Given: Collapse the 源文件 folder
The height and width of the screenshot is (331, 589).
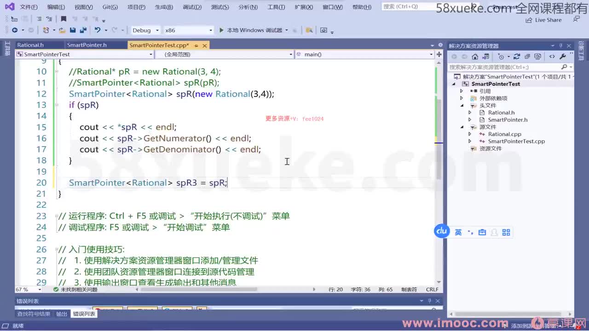Looking at the screenshot, I should point(462,127).
